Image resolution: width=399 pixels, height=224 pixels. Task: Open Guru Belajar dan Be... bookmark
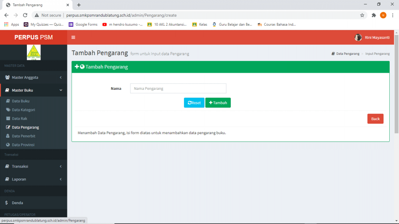232,24
